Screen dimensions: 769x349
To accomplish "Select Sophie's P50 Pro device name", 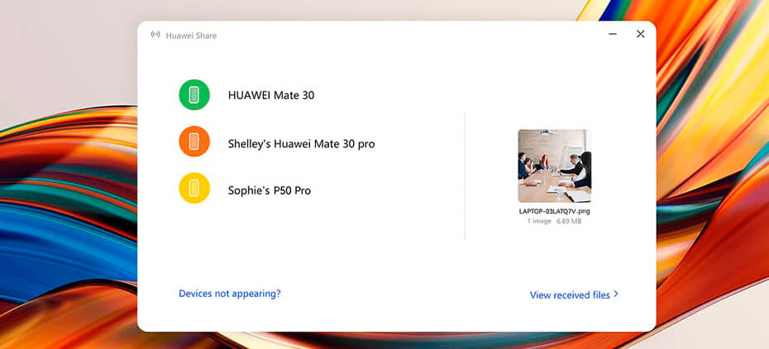I will point(270,191).
